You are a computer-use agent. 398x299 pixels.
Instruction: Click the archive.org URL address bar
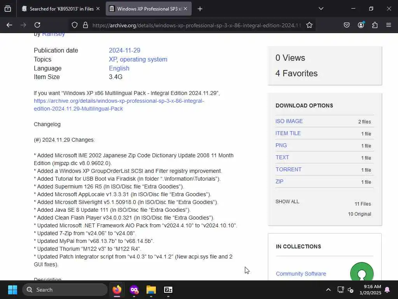point(197,25)
